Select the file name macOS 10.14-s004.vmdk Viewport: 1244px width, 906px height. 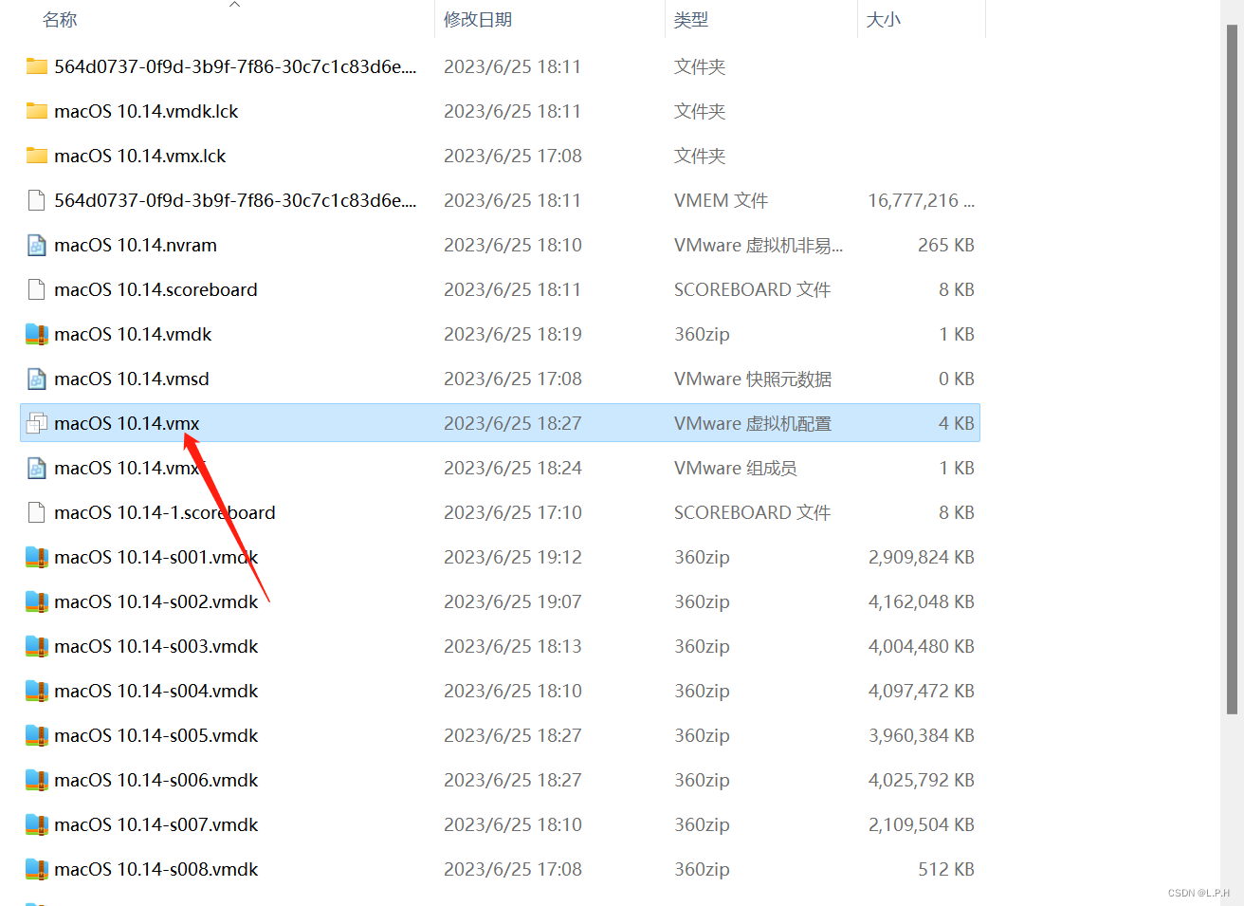pyautogui.click(x=156, y=691)
